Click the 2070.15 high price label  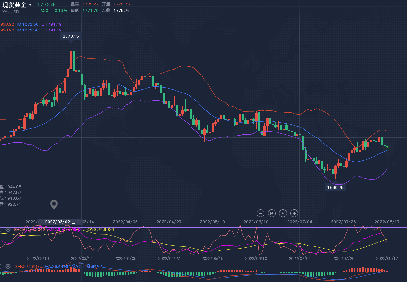pos(71,36)
